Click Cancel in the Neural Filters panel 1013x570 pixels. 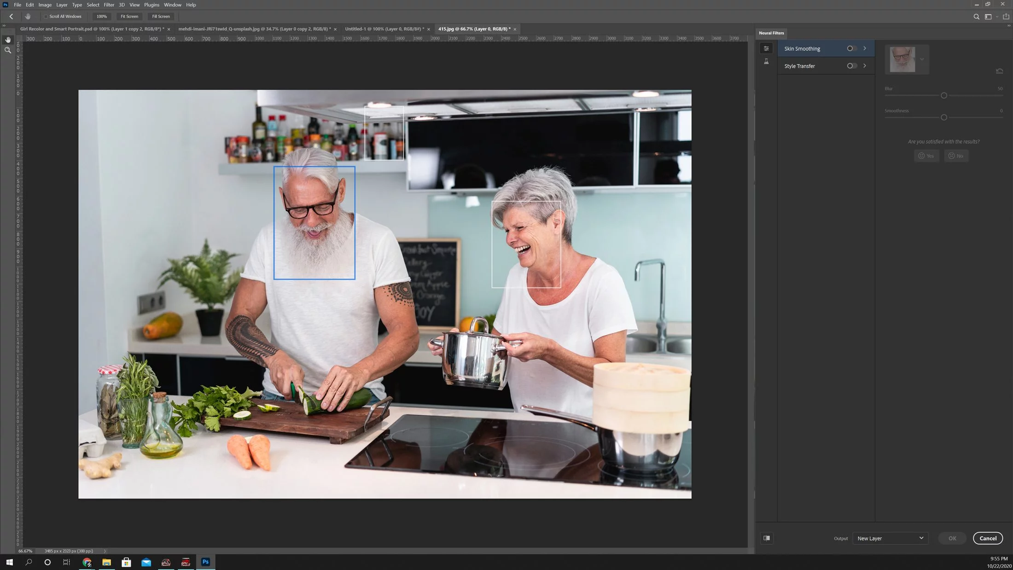pos(988,538)
